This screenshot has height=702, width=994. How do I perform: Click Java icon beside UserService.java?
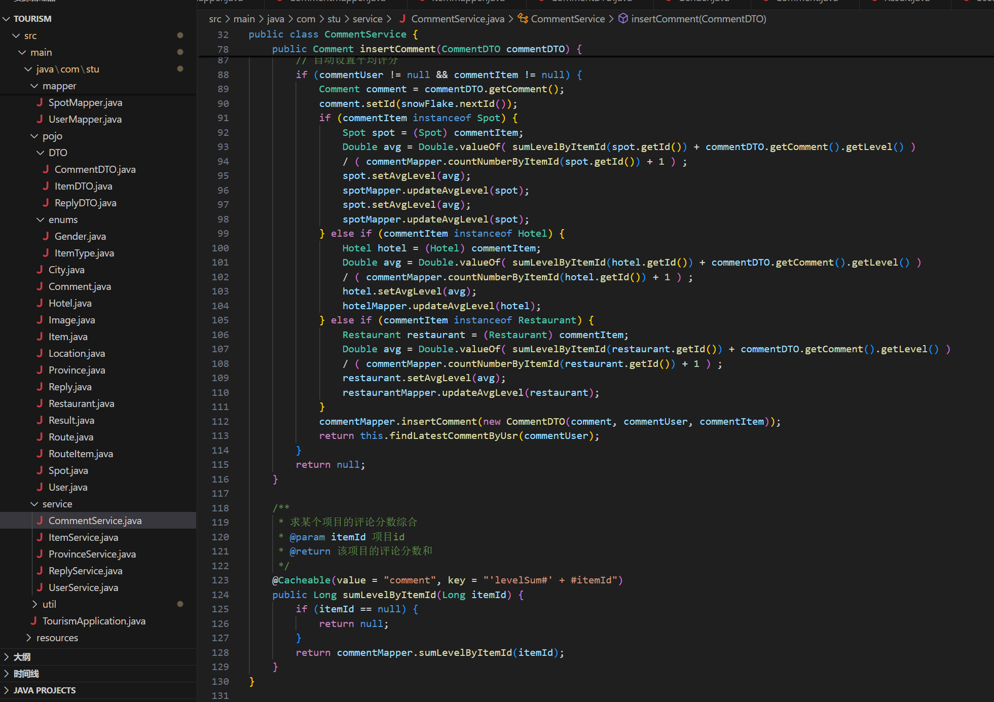[x=40, y=587]
